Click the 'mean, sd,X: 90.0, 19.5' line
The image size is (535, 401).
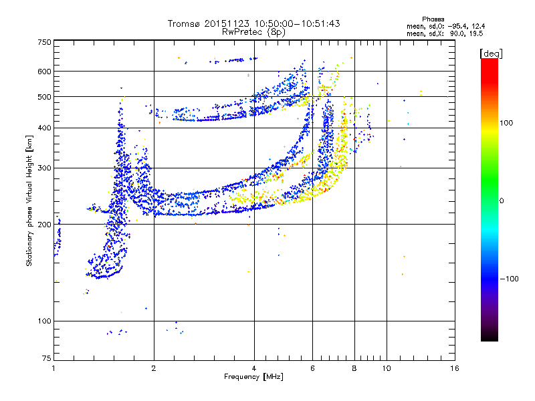point(445,33)
